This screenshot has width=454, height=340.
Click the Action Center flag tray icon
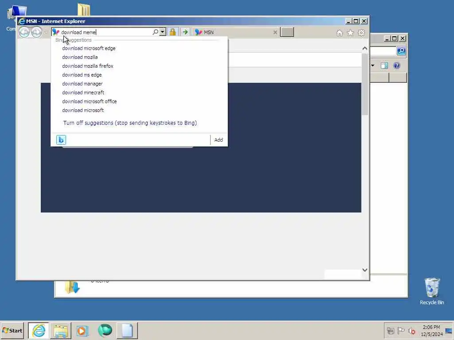(401, 330)
